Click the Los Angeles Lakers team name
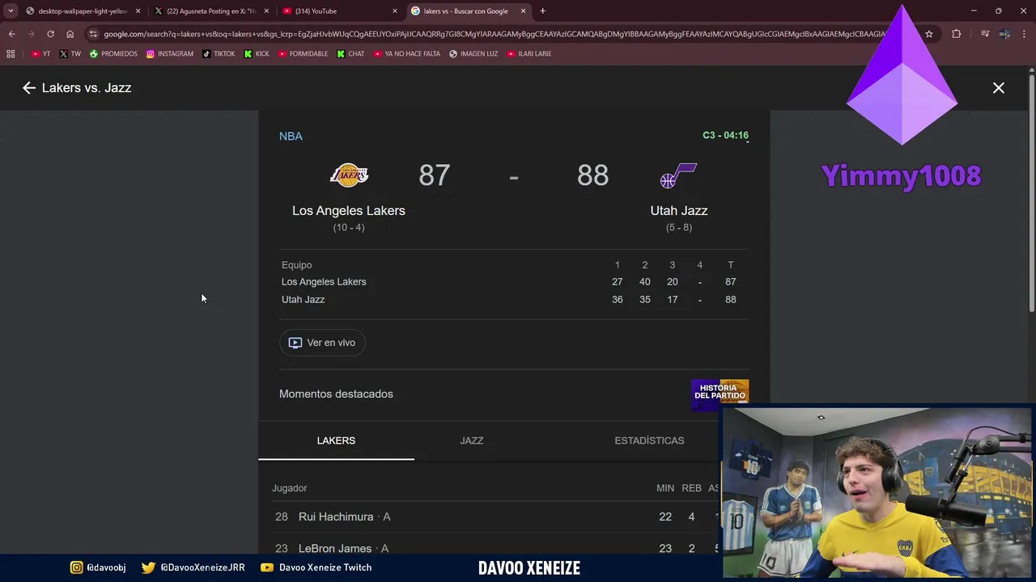This screenshot has height=582, width=1036. (x=349, y=210)
